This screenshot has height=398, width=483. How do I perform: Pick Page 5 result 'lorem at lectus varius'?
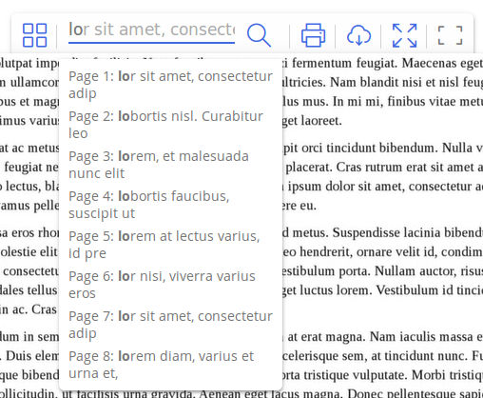(171, 245)
